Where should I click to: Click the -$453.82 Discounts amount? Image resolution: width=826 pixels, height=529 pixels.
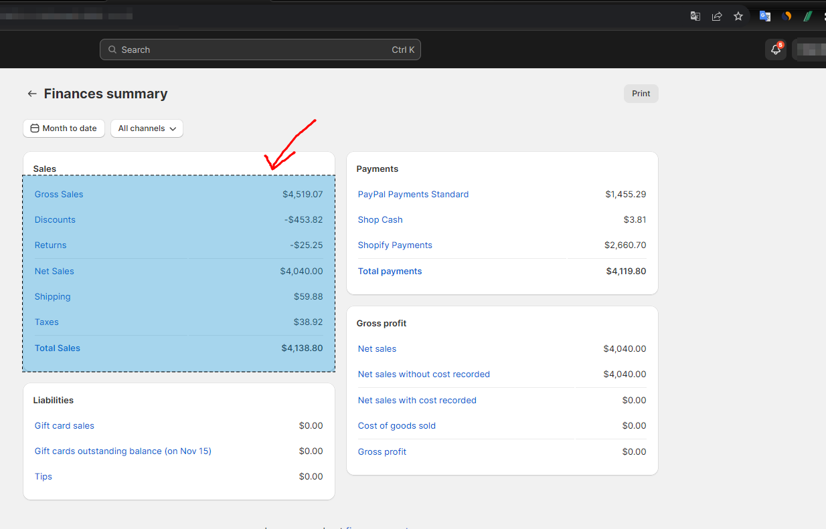coord(304,220)
